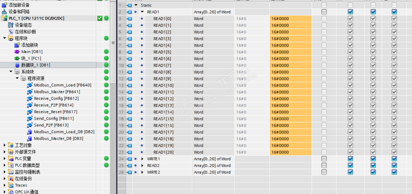Click the Modbus_Master [FB641] block icon
The image size is (412, 194).
30,92
